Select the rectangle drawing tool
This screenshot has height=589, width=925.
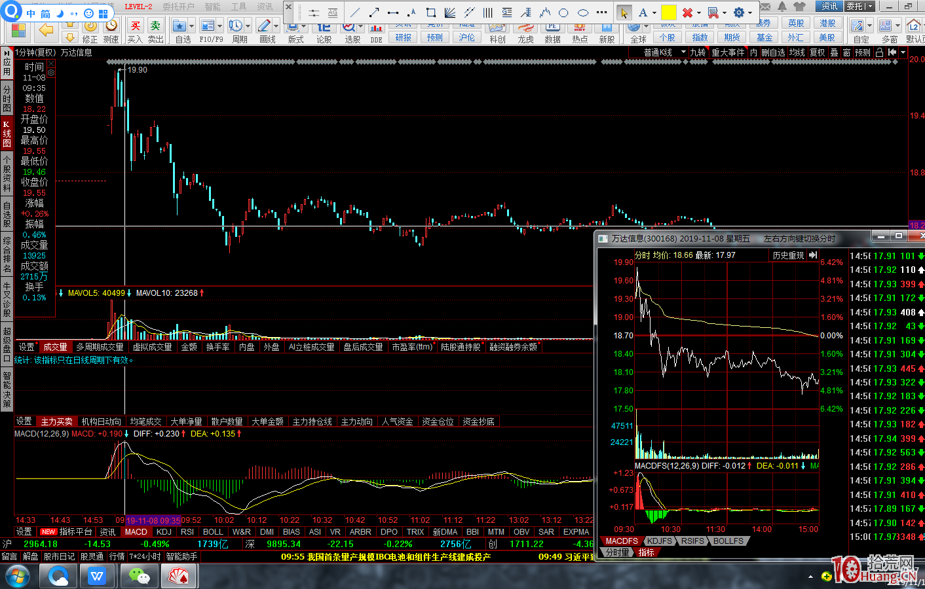pyautogui.click(x=430, y=12)
